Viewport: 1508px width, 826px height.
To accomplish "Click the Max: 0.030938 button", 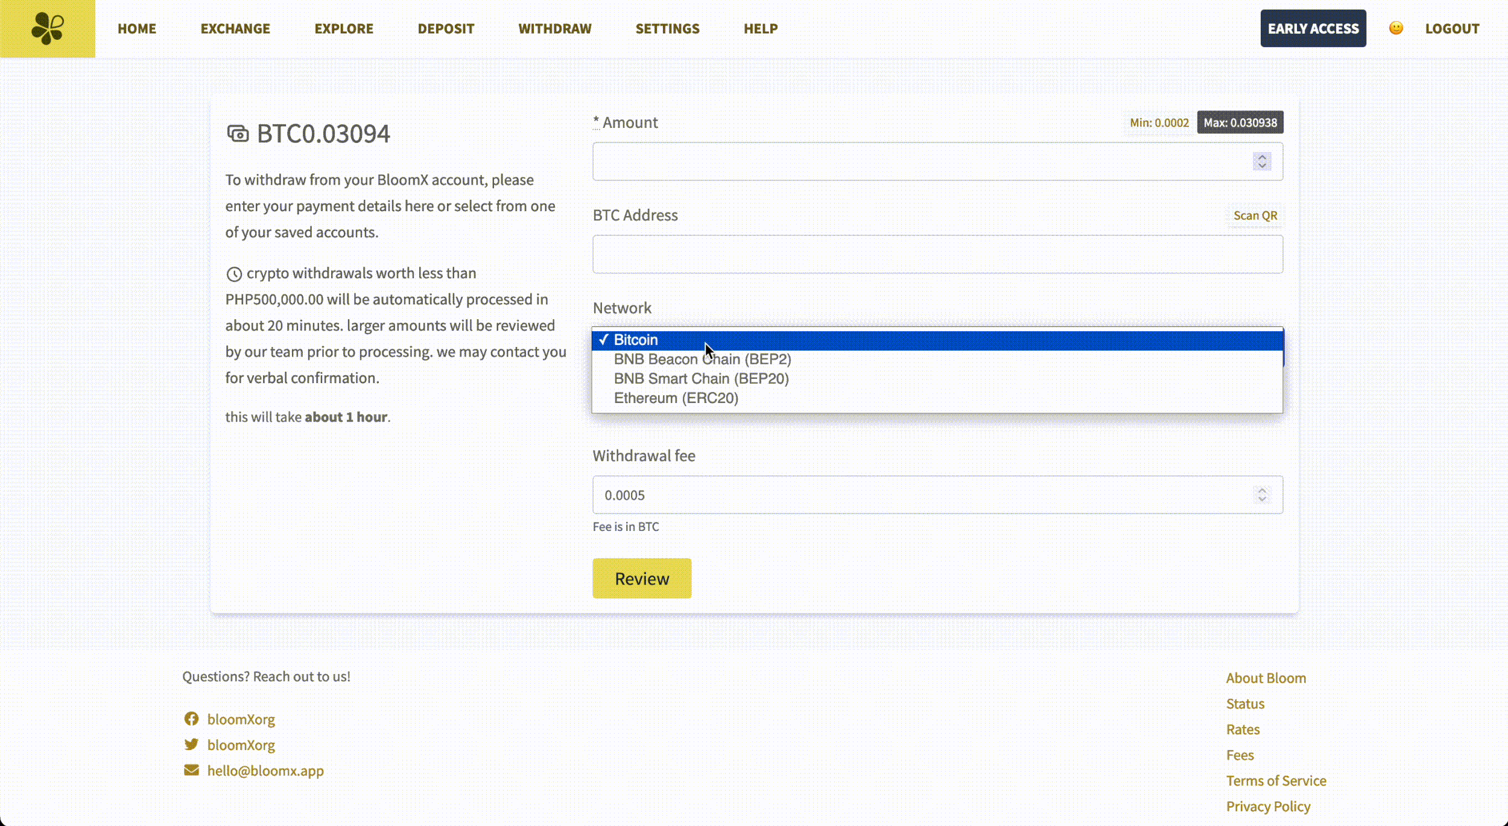I will coord(1240,122).
